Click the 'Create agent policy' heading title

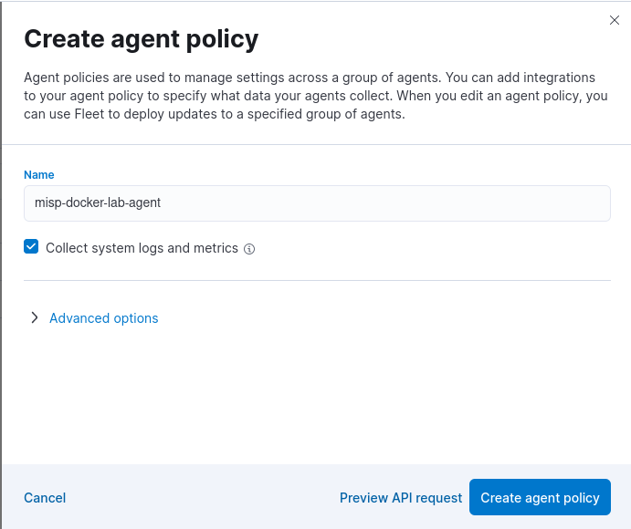point(141,39)
